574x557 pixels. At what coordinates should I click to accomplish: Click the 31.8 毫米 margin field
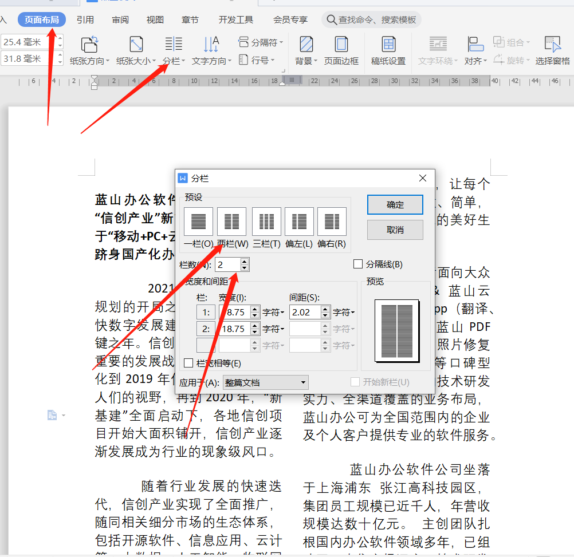click(x=29, y=58)
